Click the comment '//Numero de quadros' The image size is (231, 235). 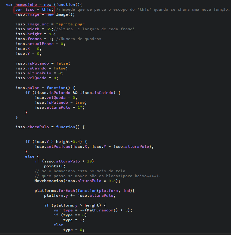(x=79, y=39)
